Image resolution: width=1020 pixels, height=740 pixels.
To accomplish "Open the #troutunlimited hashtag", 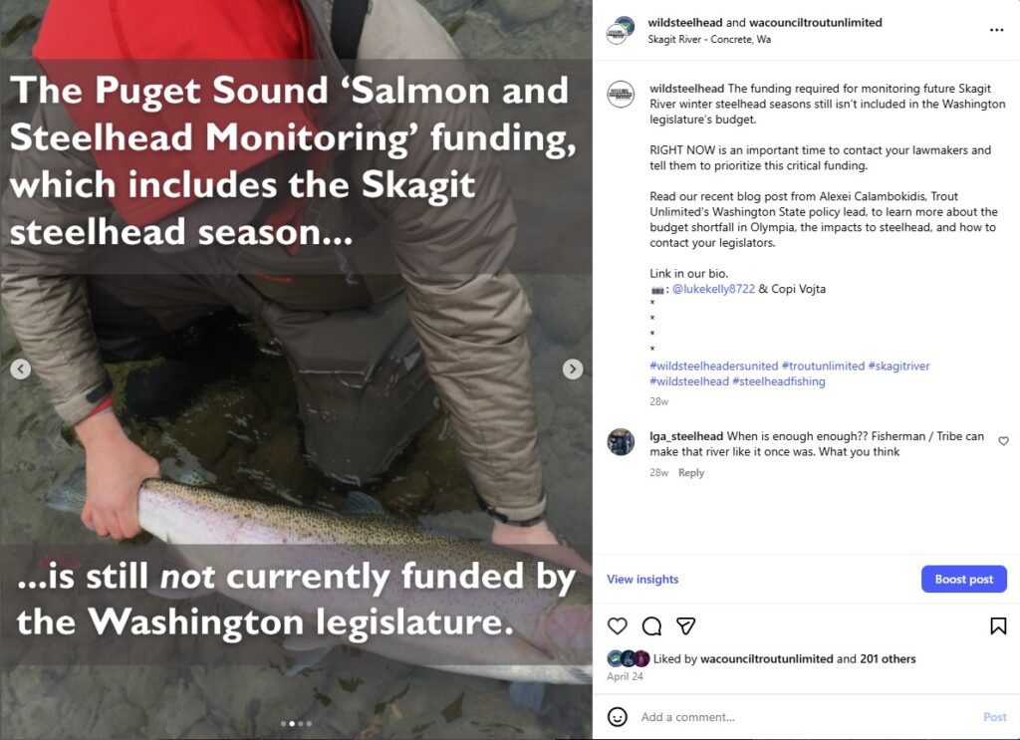I will pyautogui.click(x=823, y=366).
